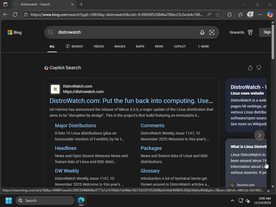Switch to the COPILOT tab
276x207 pixels.
point(180,46)
